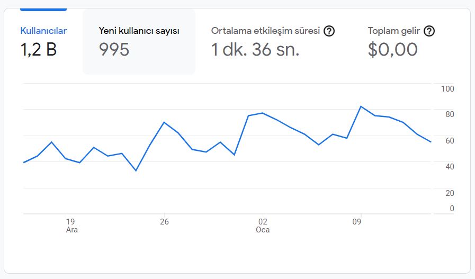
Task: Click the 995 new users value
Action: 114,49
